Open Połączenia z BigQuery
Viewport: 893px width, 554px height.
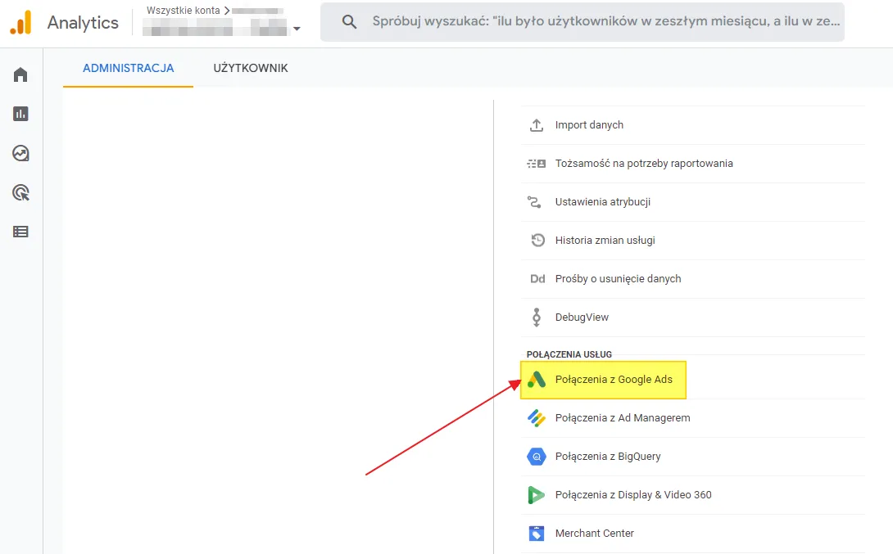[x=693, y=456]
